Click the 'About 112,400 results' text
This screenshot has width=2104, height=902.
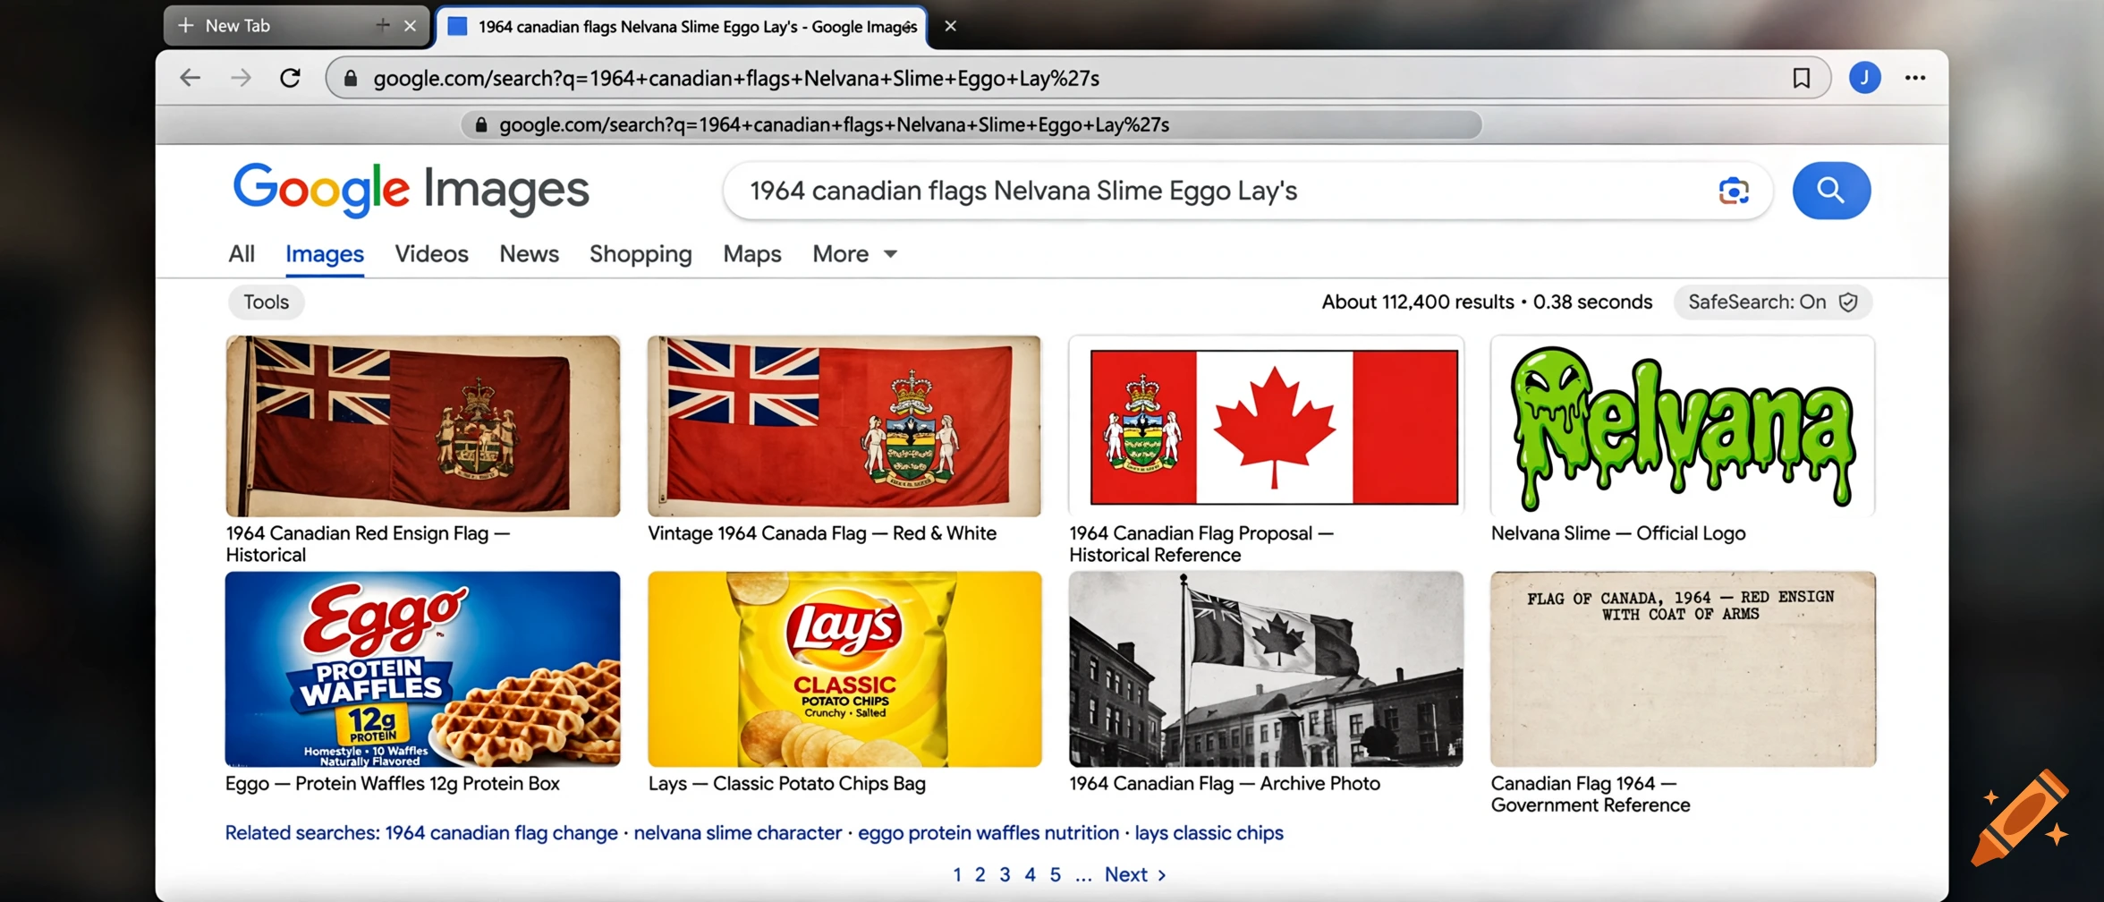pos(1417,302)
